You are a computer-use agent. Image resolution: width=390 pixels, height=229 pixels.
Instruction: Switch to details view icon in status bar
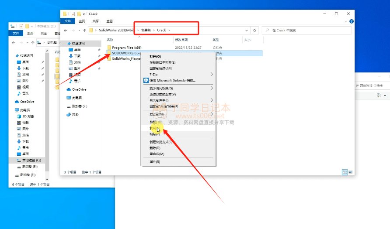(345, 172)
